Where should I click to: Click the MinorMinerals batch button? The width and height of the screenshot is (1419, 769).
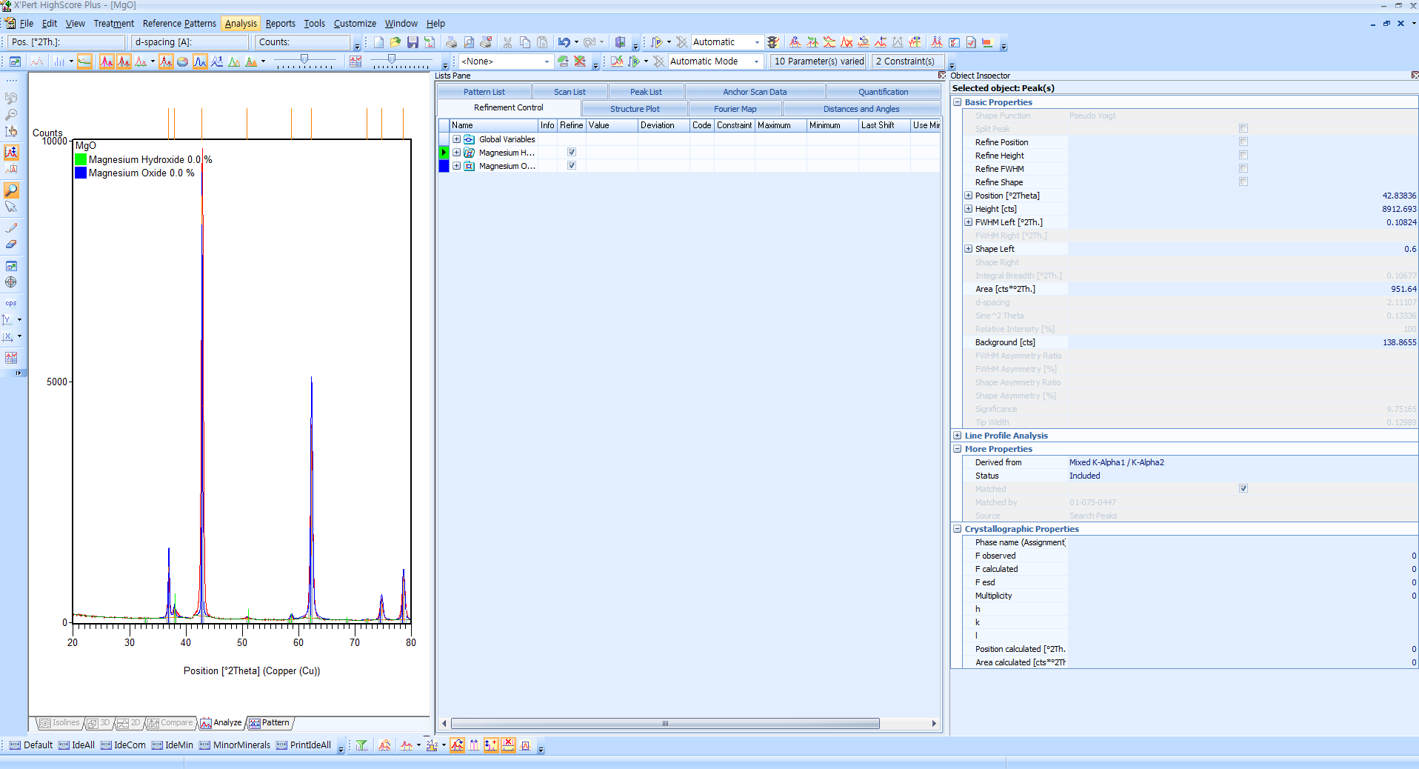coord(235,745)
